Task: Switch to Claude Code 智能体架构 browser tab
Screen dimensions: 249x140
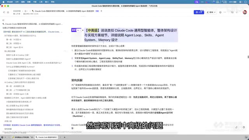Action: pyautogui.click(x=47, y=137)
